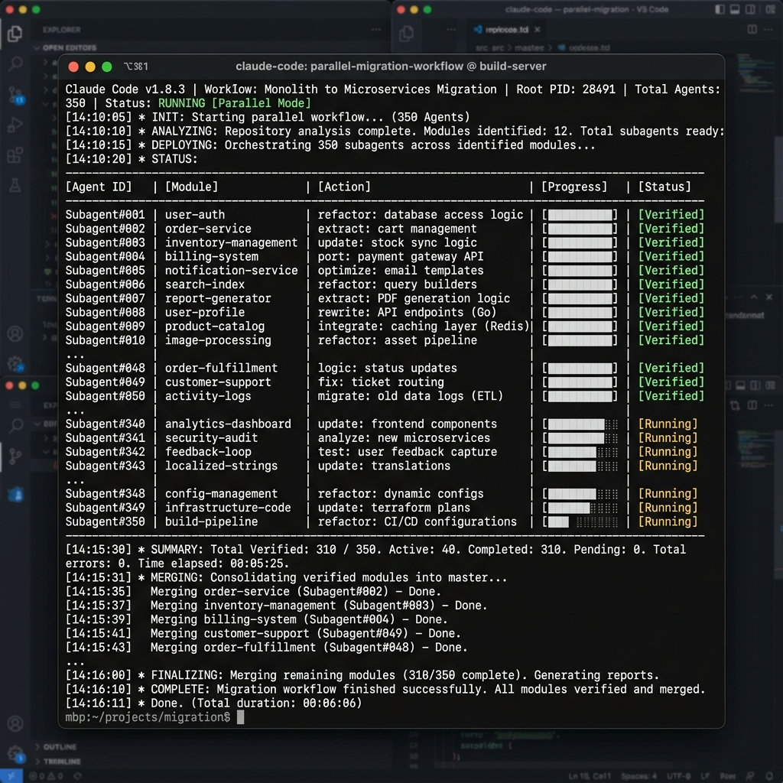Open Manage gear in bottom-left VS Code window
The image size is (783, 783).
click(15, 753)
